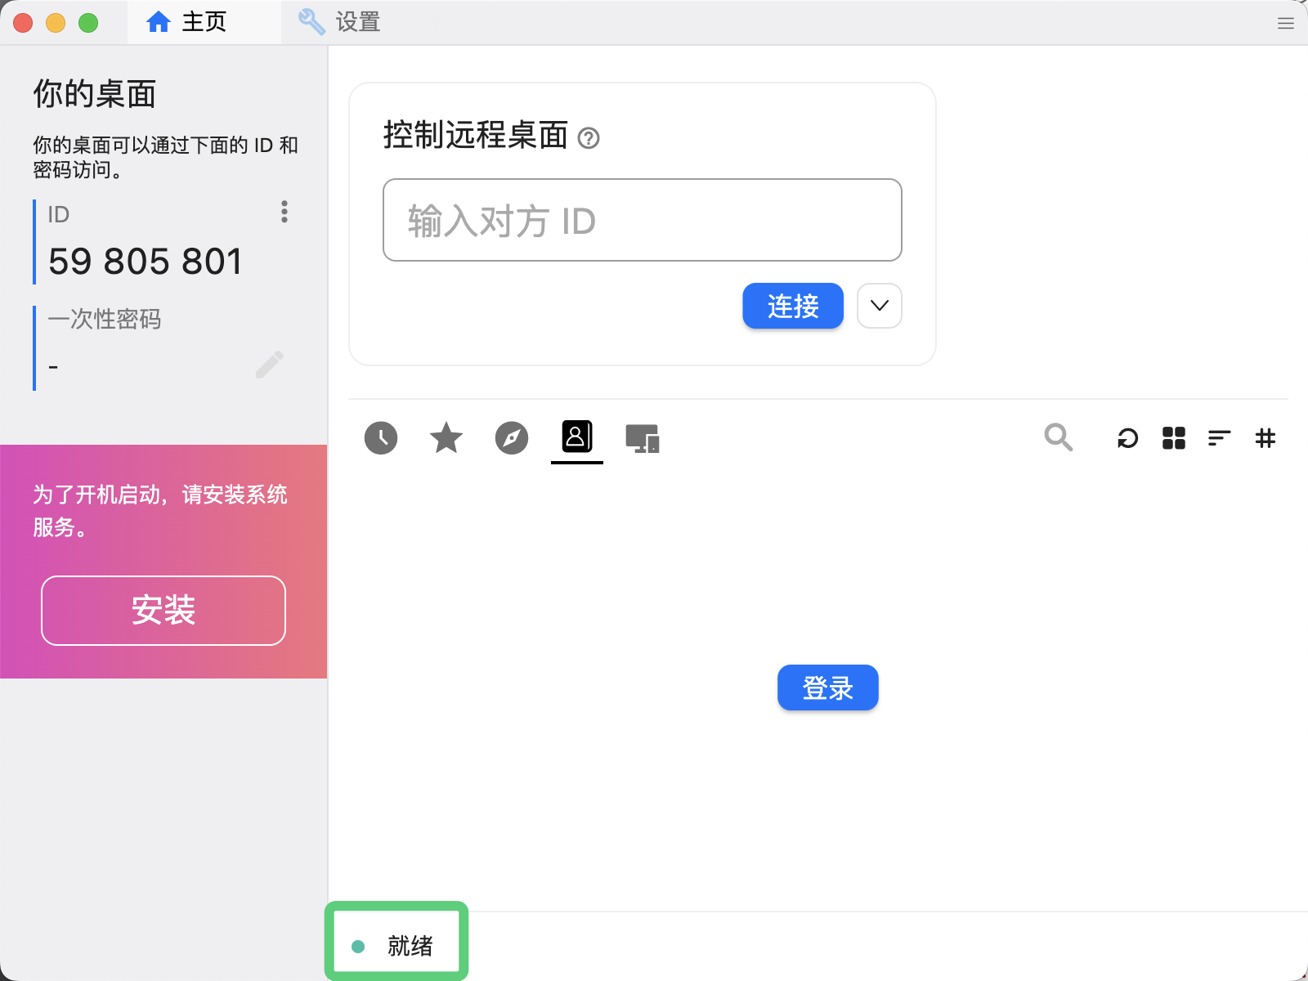Switch to the 设置 tab
The height and width of the screenshot is (981, 1308).
pos(338,22)
